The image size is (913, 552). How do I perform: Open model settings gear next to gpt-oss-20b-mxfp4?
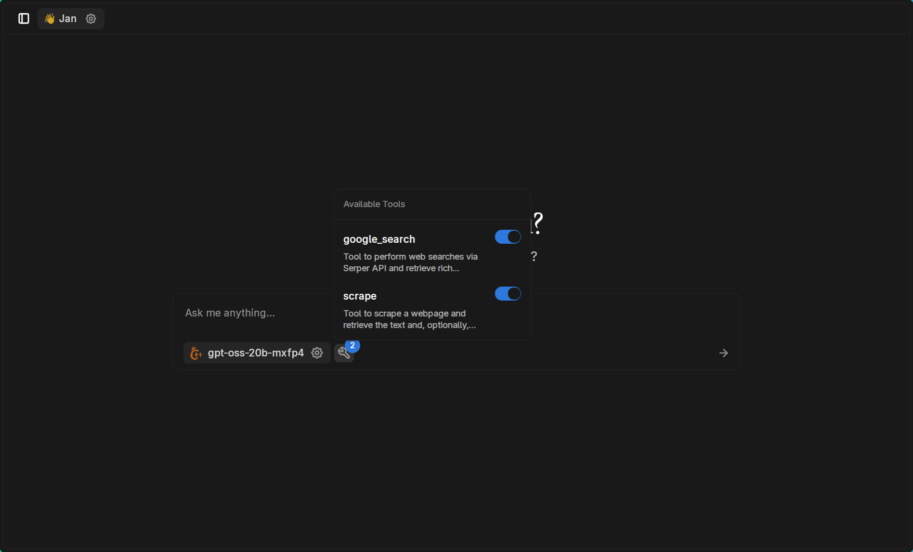tap(317, 353)
